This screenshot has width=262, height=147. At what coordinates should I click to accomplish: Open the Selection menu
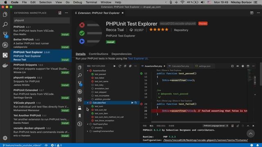click(45, 2)
